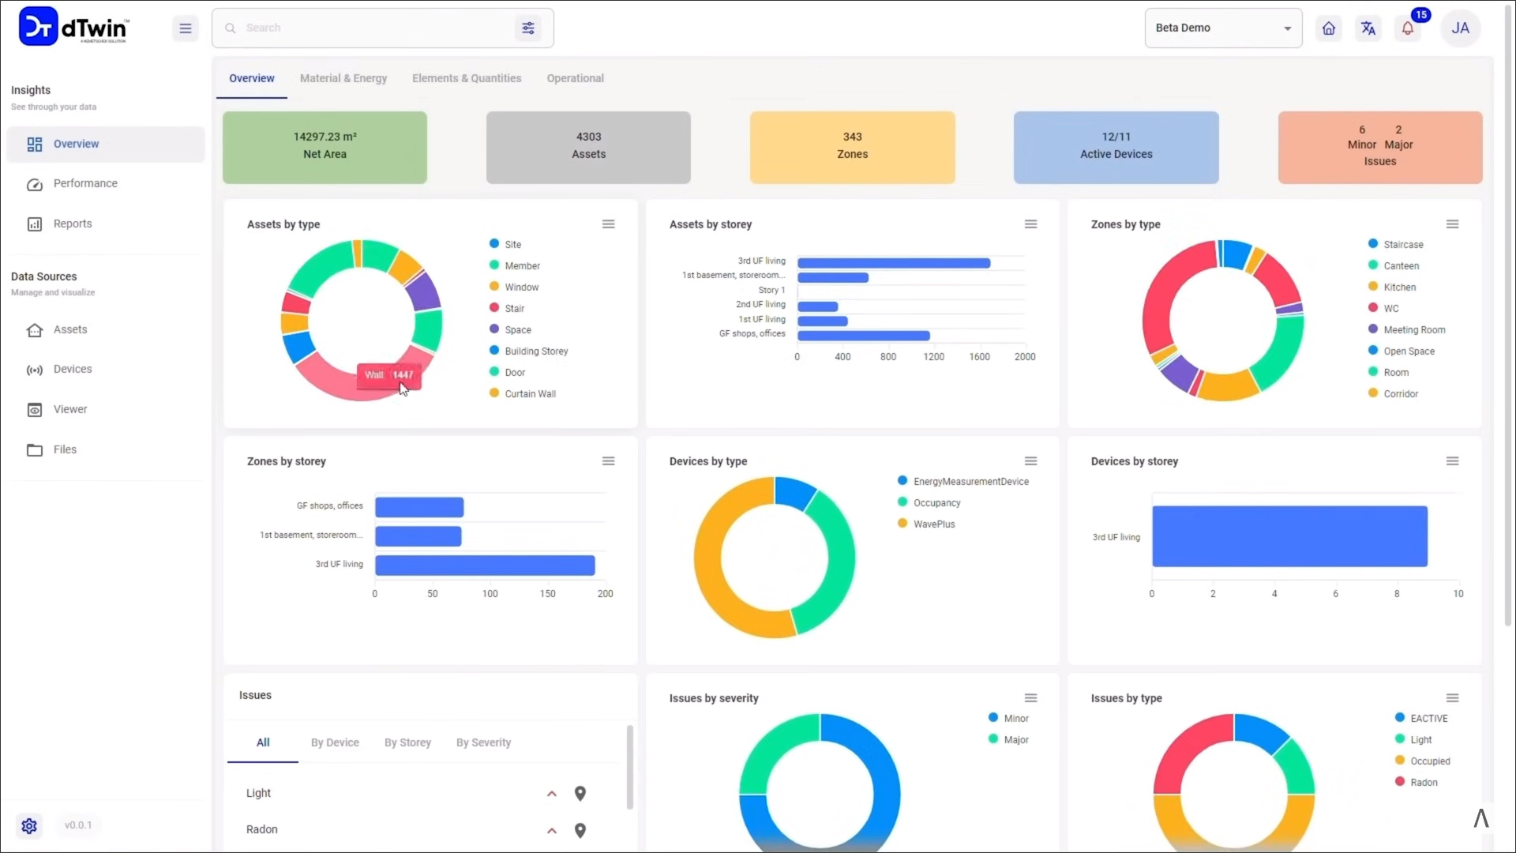Select the By Storey issues tab

click(407, 743)
